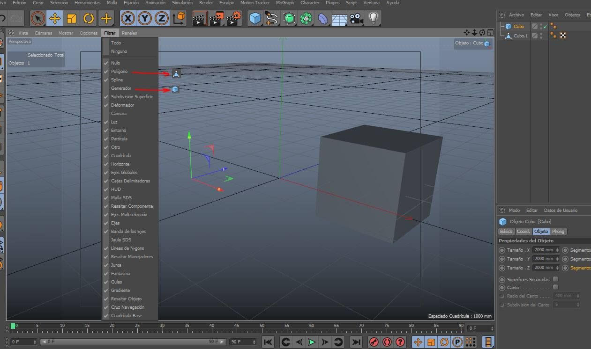591x349 pixels.
Task: Select the Scale tool
Action: 72,19
